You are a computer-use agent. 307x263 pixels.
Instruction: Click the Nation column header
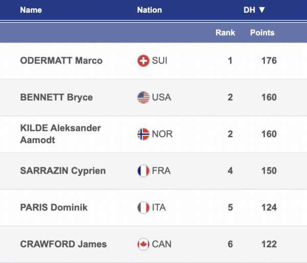(x=149, y=10)
